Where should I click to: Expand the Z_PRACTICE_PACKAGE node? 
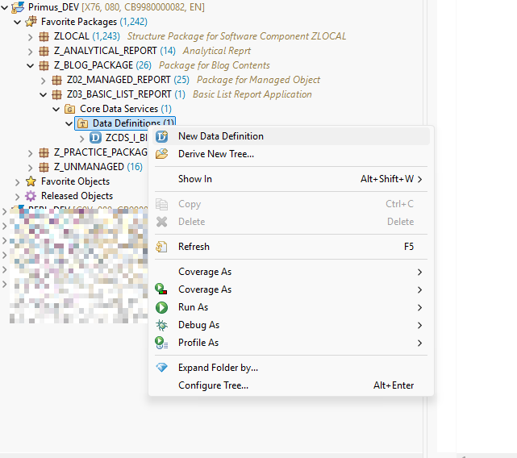click(x=31, y=153)
